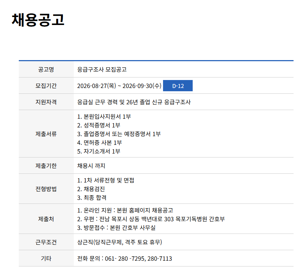This screenshot has height=273, width=308.
Task: Select the qualification text 응급실 근무 경력
Action: pos(97,102)
